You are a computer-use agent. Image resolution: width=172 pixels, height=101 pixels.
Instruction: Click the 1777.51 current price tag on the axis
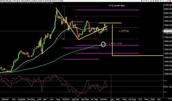click(x=168, y=31)
